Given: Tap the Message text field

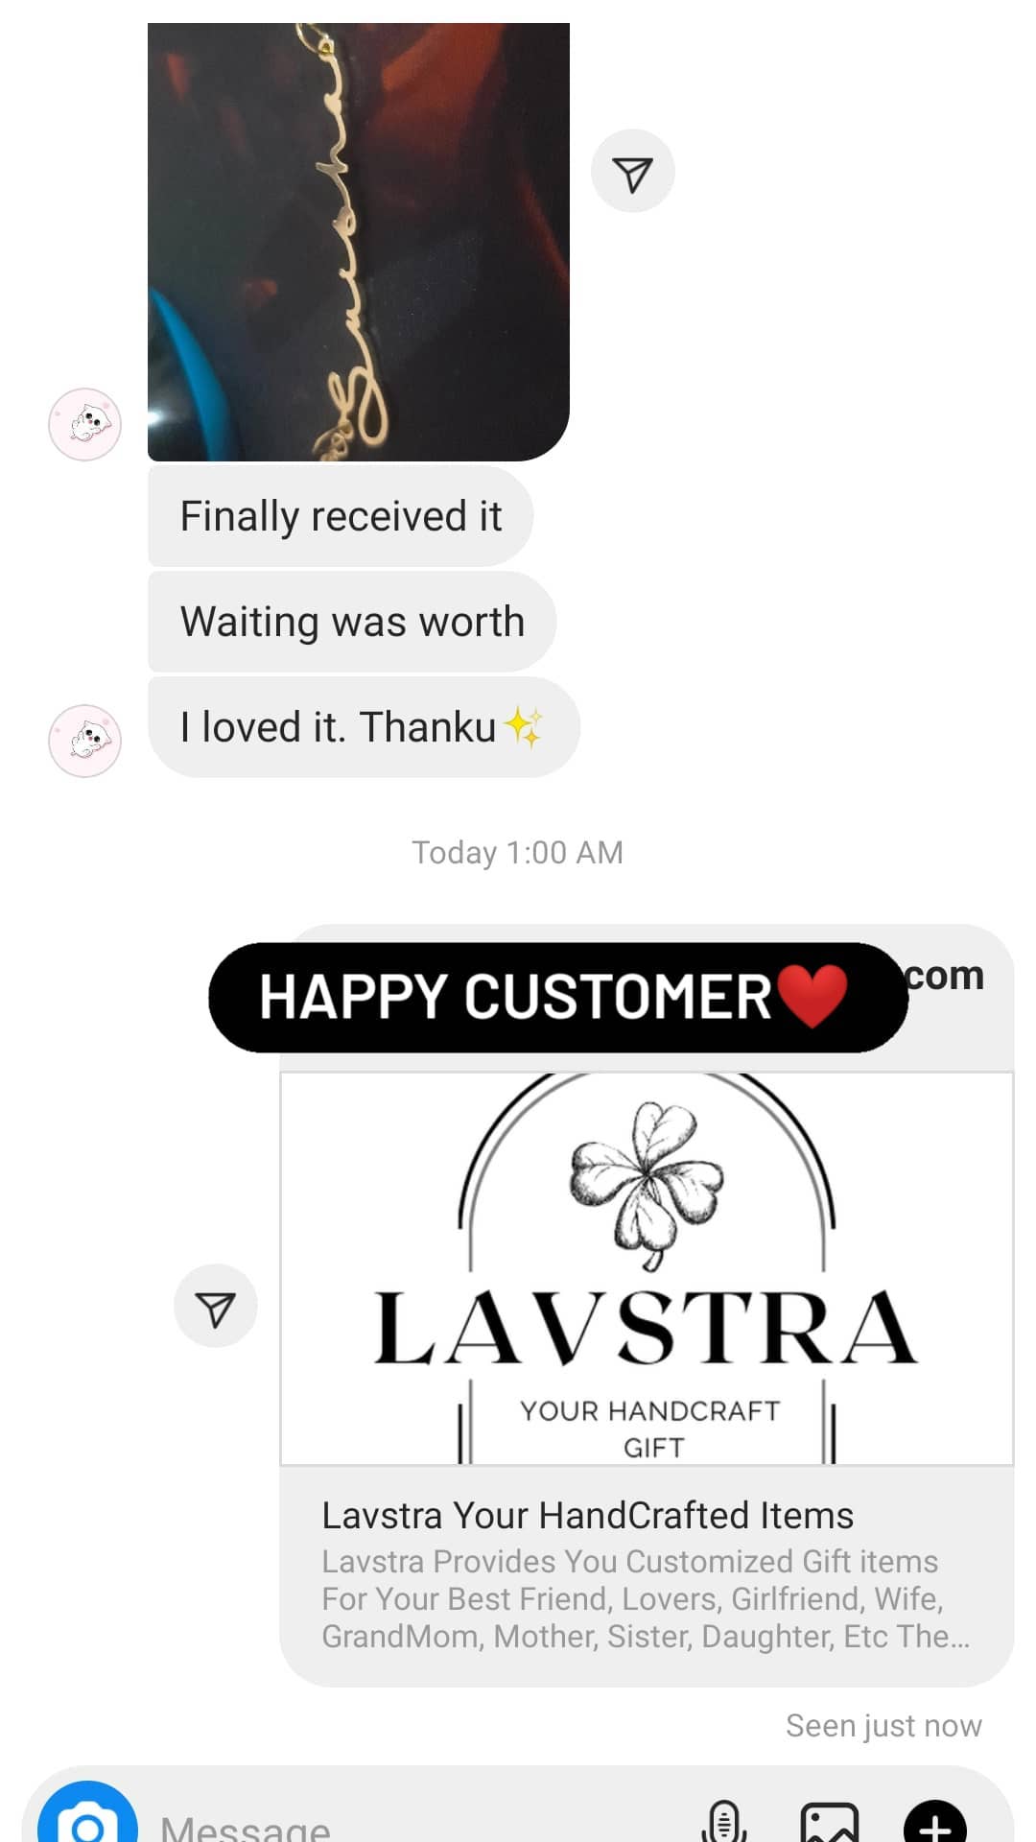Looking at the screenshot, I should (x=422, y=1821).
